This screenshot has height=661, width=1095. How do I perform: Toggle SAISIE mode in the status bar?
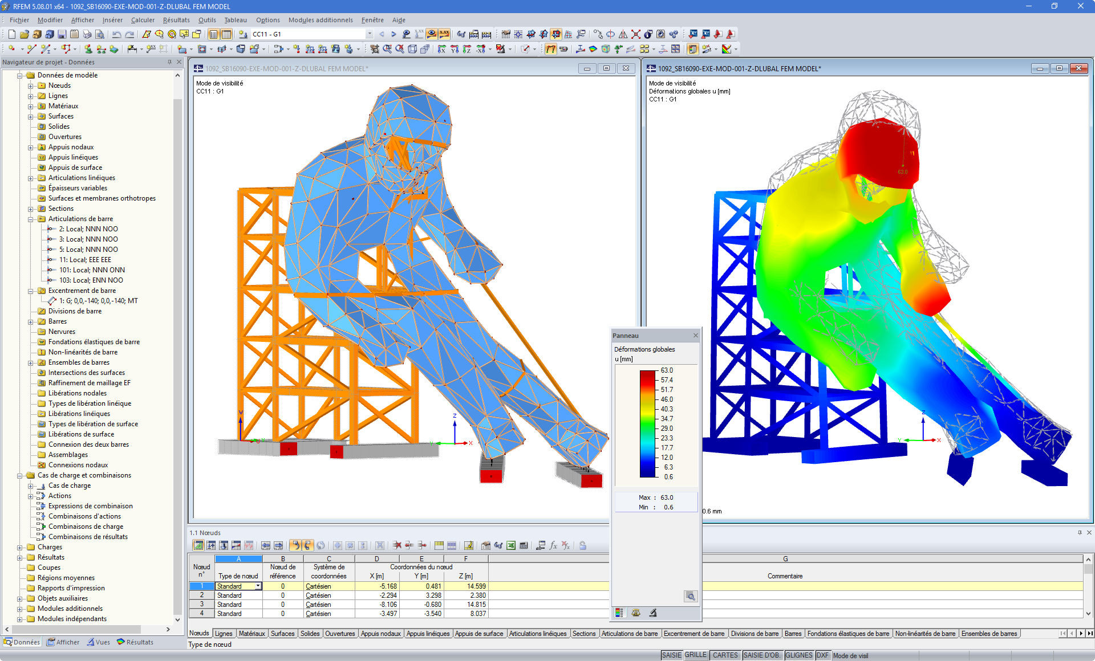(672, 655)
